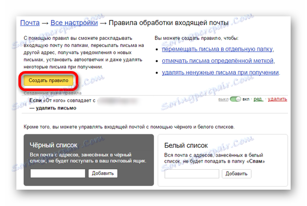The width and height of the screenshot is (307, 206).
Task: Edit the rule via ред. link
Action: point(258,99)
